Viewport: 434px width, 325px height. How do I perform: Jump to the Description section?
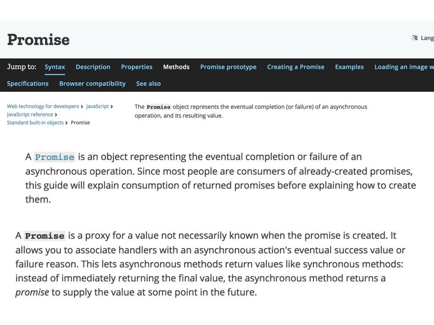(x=93, y=67)
